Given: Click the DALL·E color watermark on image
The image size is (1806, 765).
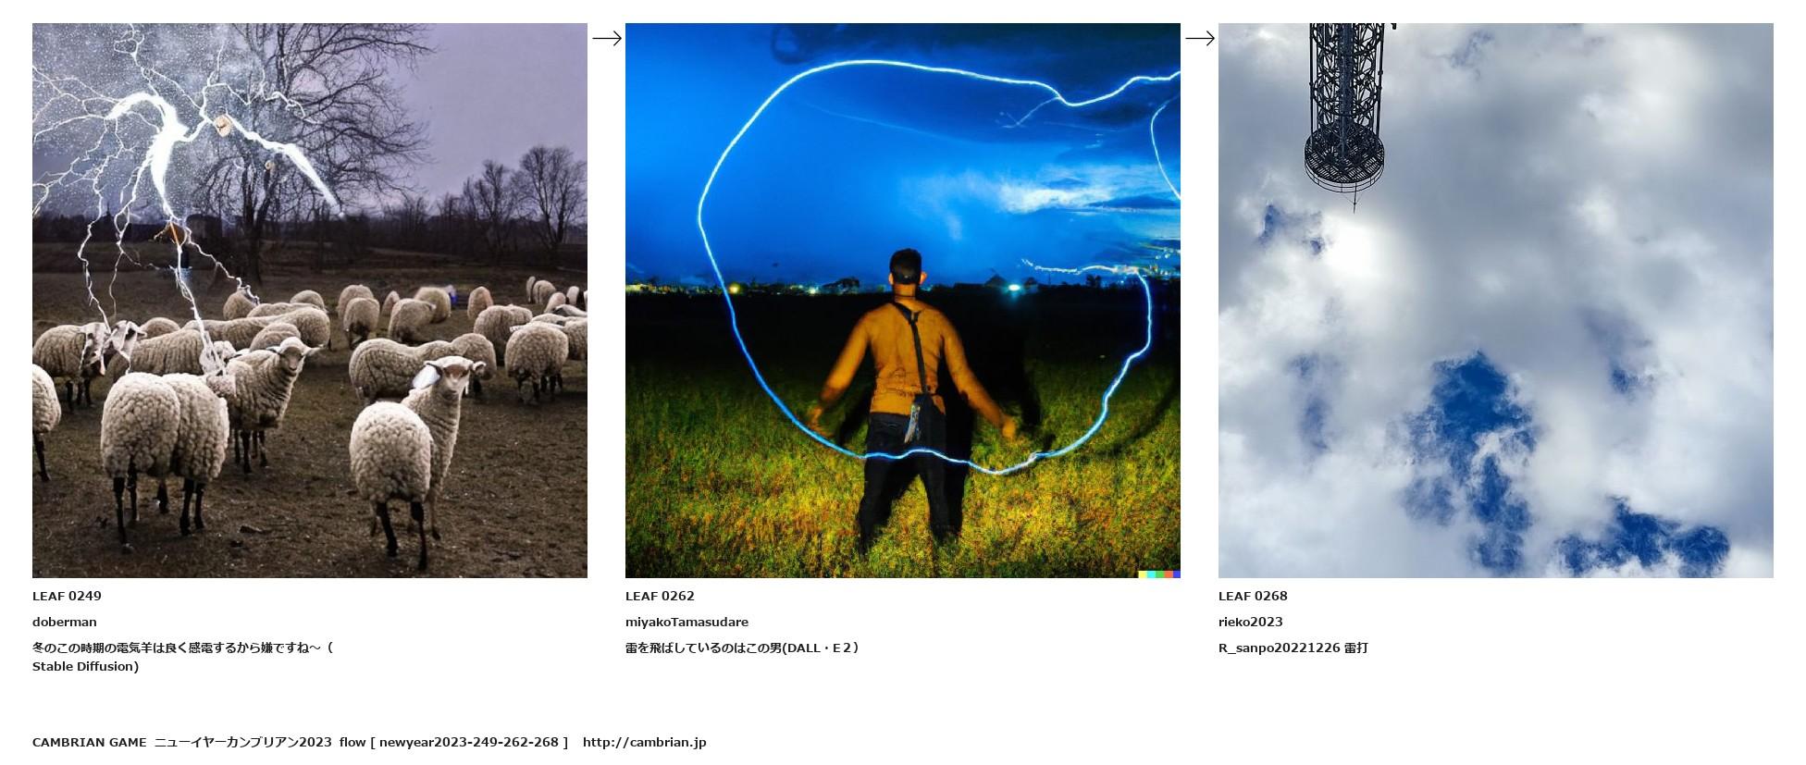Looking at the screenshot, I should pos(1159,574).
